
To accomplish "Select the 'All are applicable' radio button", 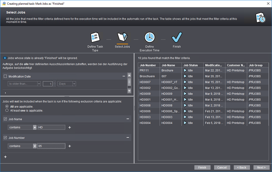I will click(x=7, y=106).
